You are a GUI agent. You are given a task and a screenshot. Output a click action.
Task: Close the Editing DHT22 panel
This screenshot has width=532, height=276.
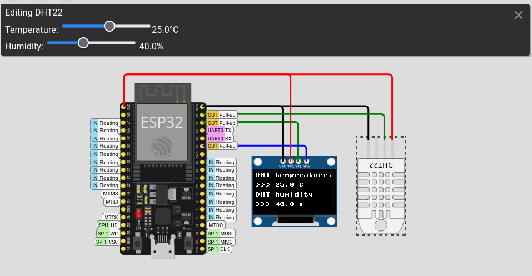pyautogui.click(x=518, y=15)
